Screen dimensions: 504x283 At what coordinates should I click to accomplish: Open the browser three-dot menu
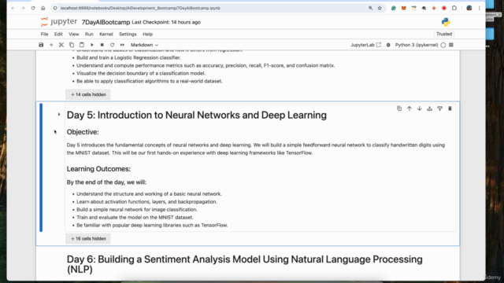point(480,8)
